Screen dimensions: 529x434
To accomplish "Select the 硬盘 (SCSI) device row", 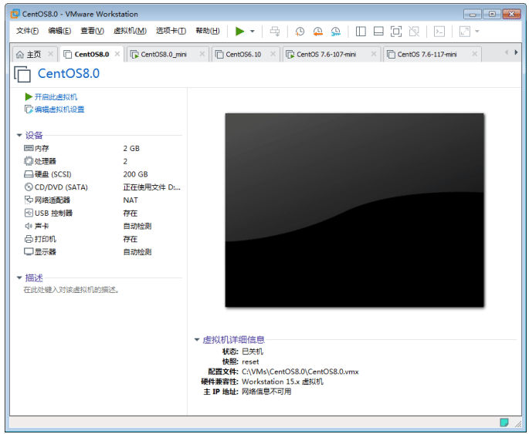I will (x=102, y=174).
